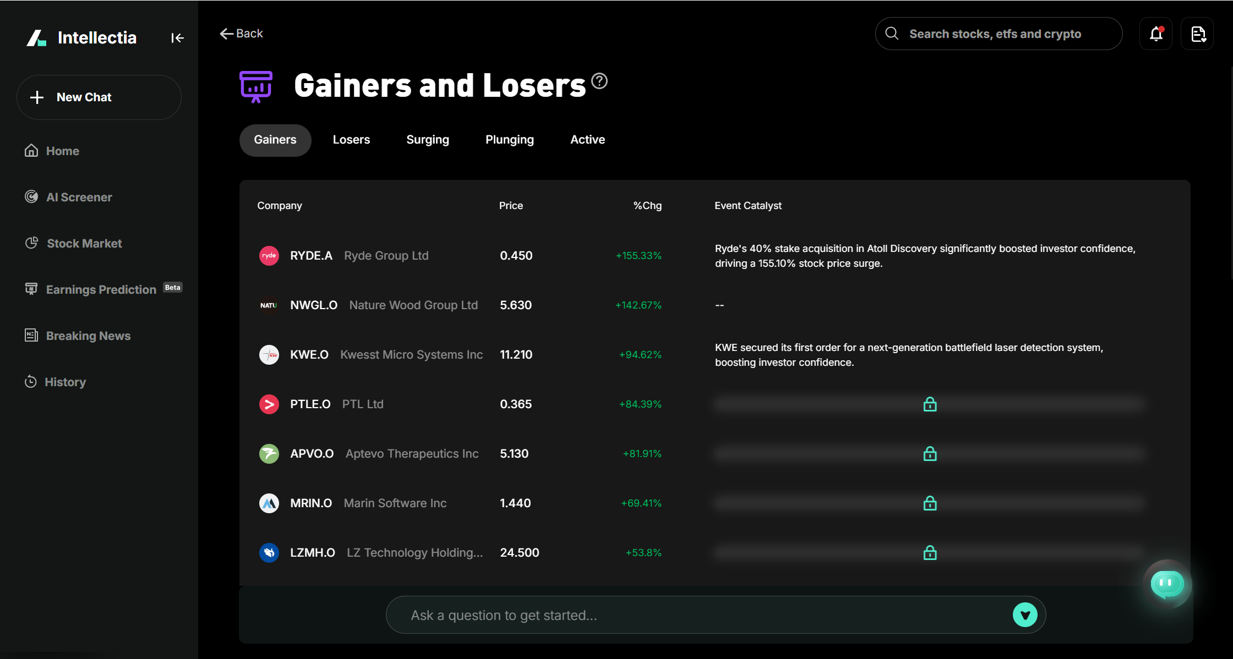Click the Intellectia logo icon

point(36,37)
